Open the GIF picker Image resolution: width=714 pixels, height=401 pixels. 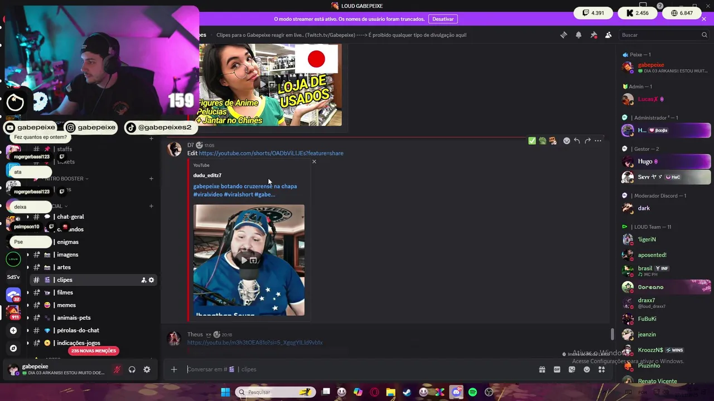[x=557, y=369]
